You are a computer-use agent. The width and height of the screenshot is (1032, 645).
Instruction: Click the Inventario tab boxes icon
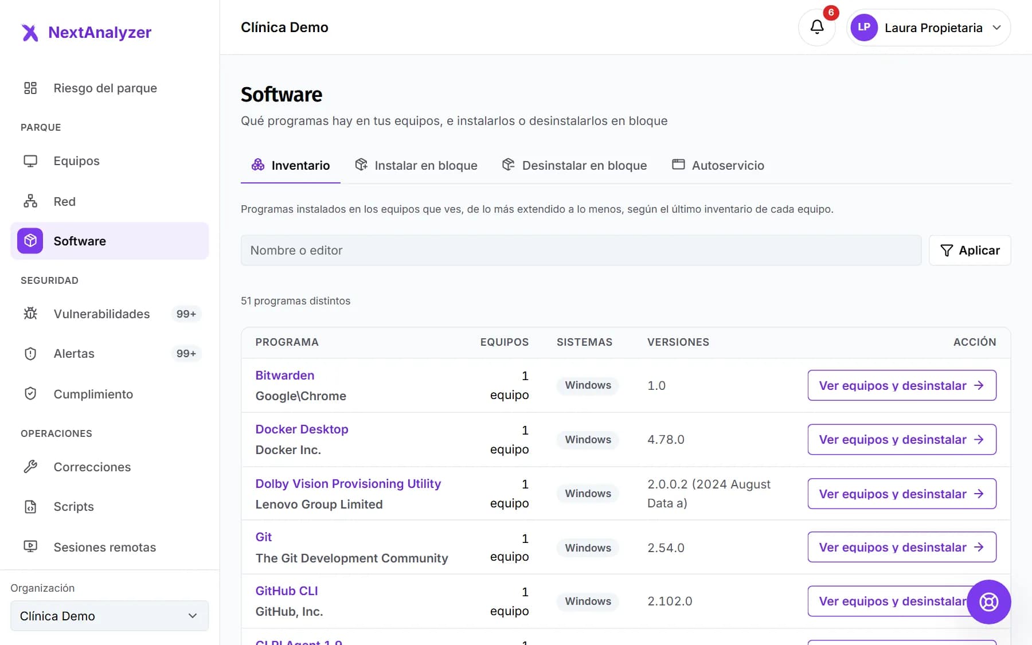click(x=258, y=165)
